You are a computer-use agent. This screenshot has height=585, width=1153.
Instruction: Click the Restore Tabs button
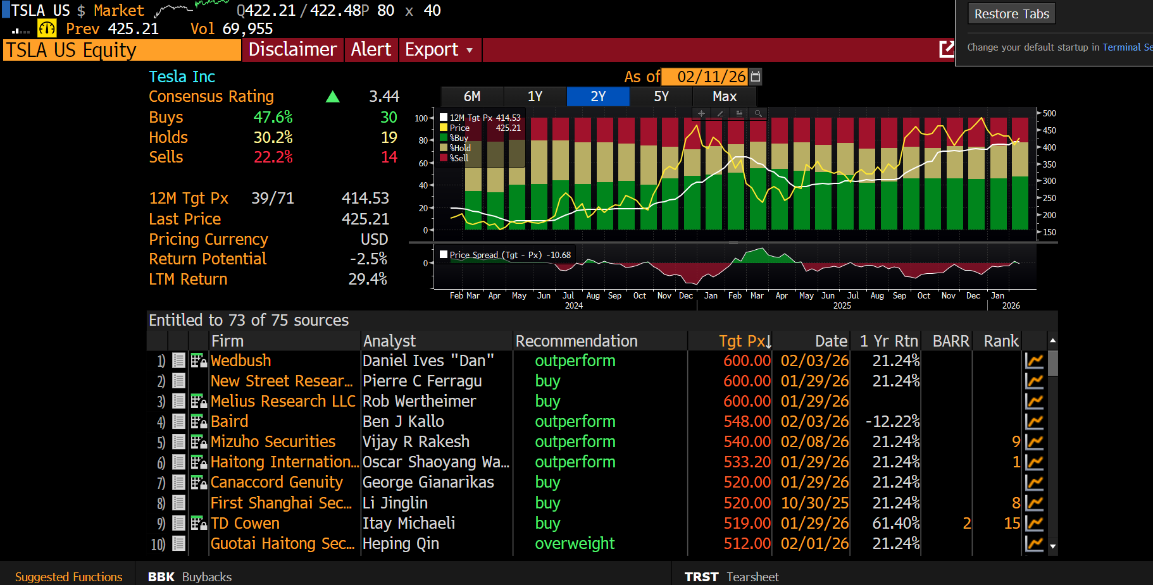click(1011, 14)
